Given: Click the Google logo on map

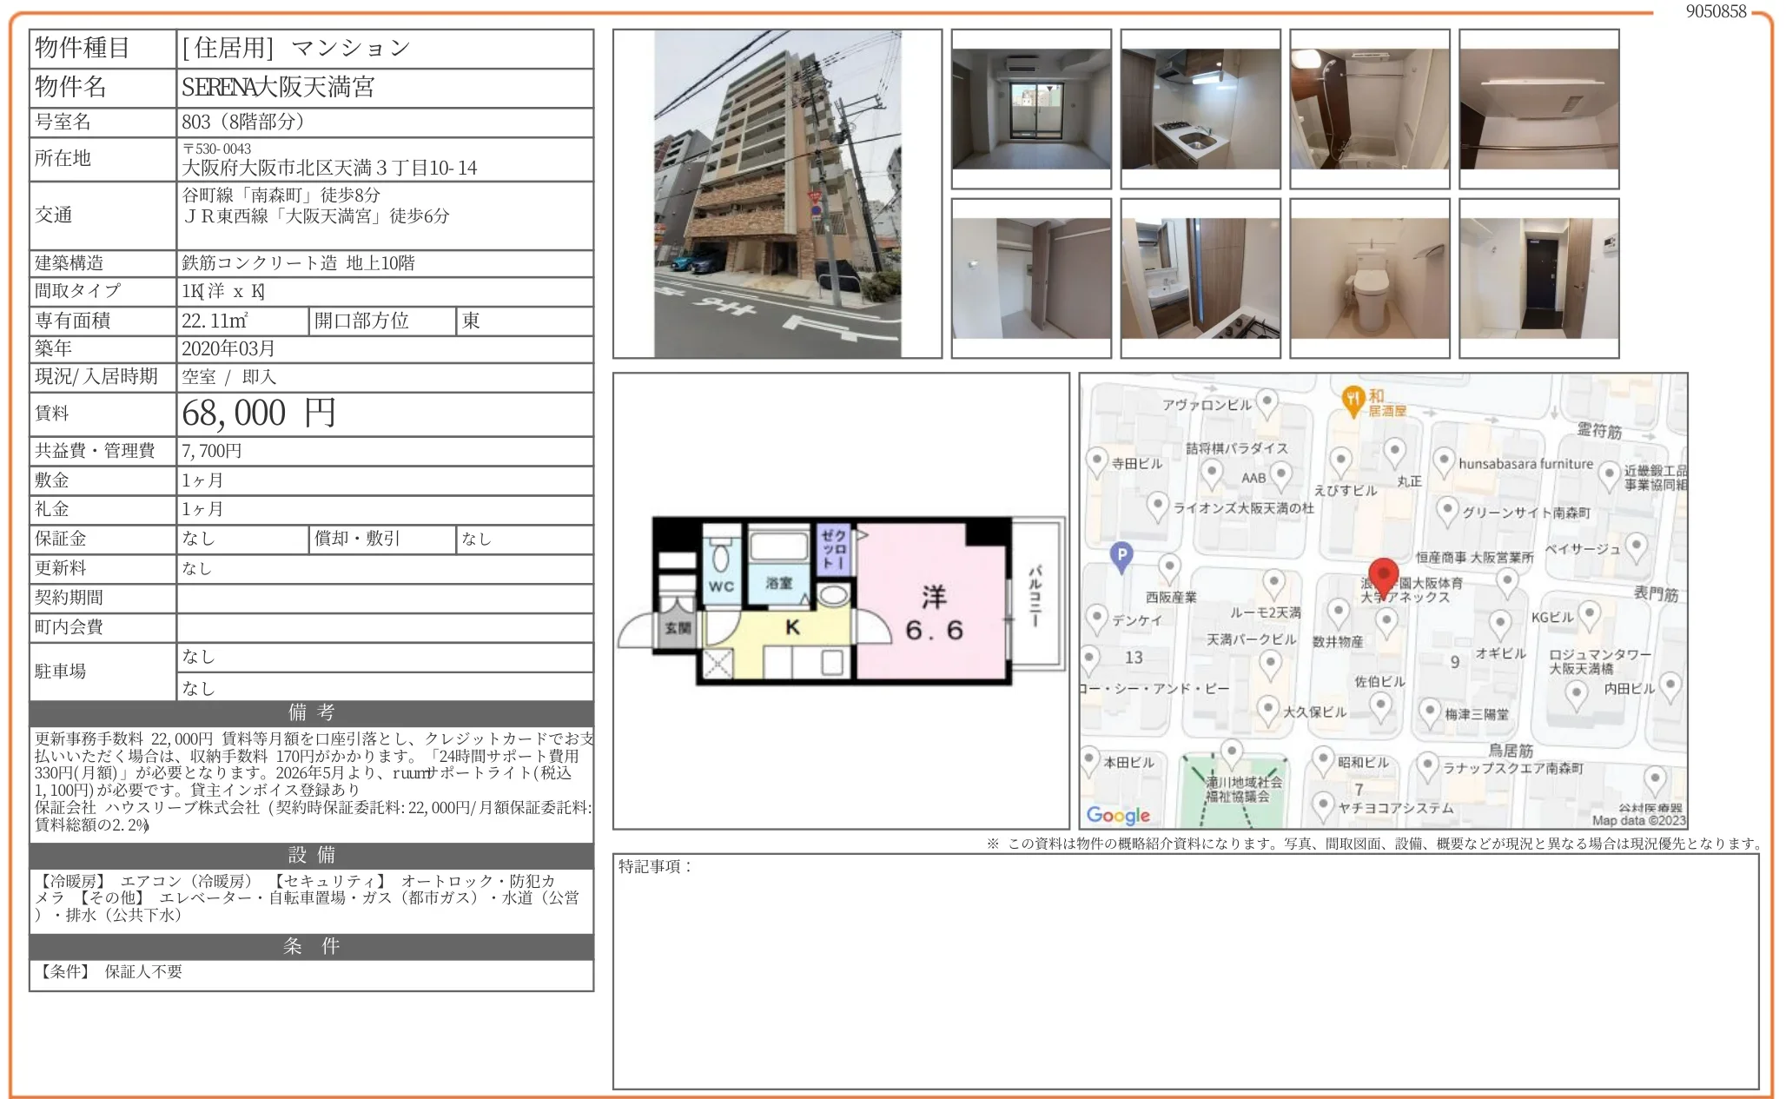Looking at the screenshot, I should point(1118,815).
